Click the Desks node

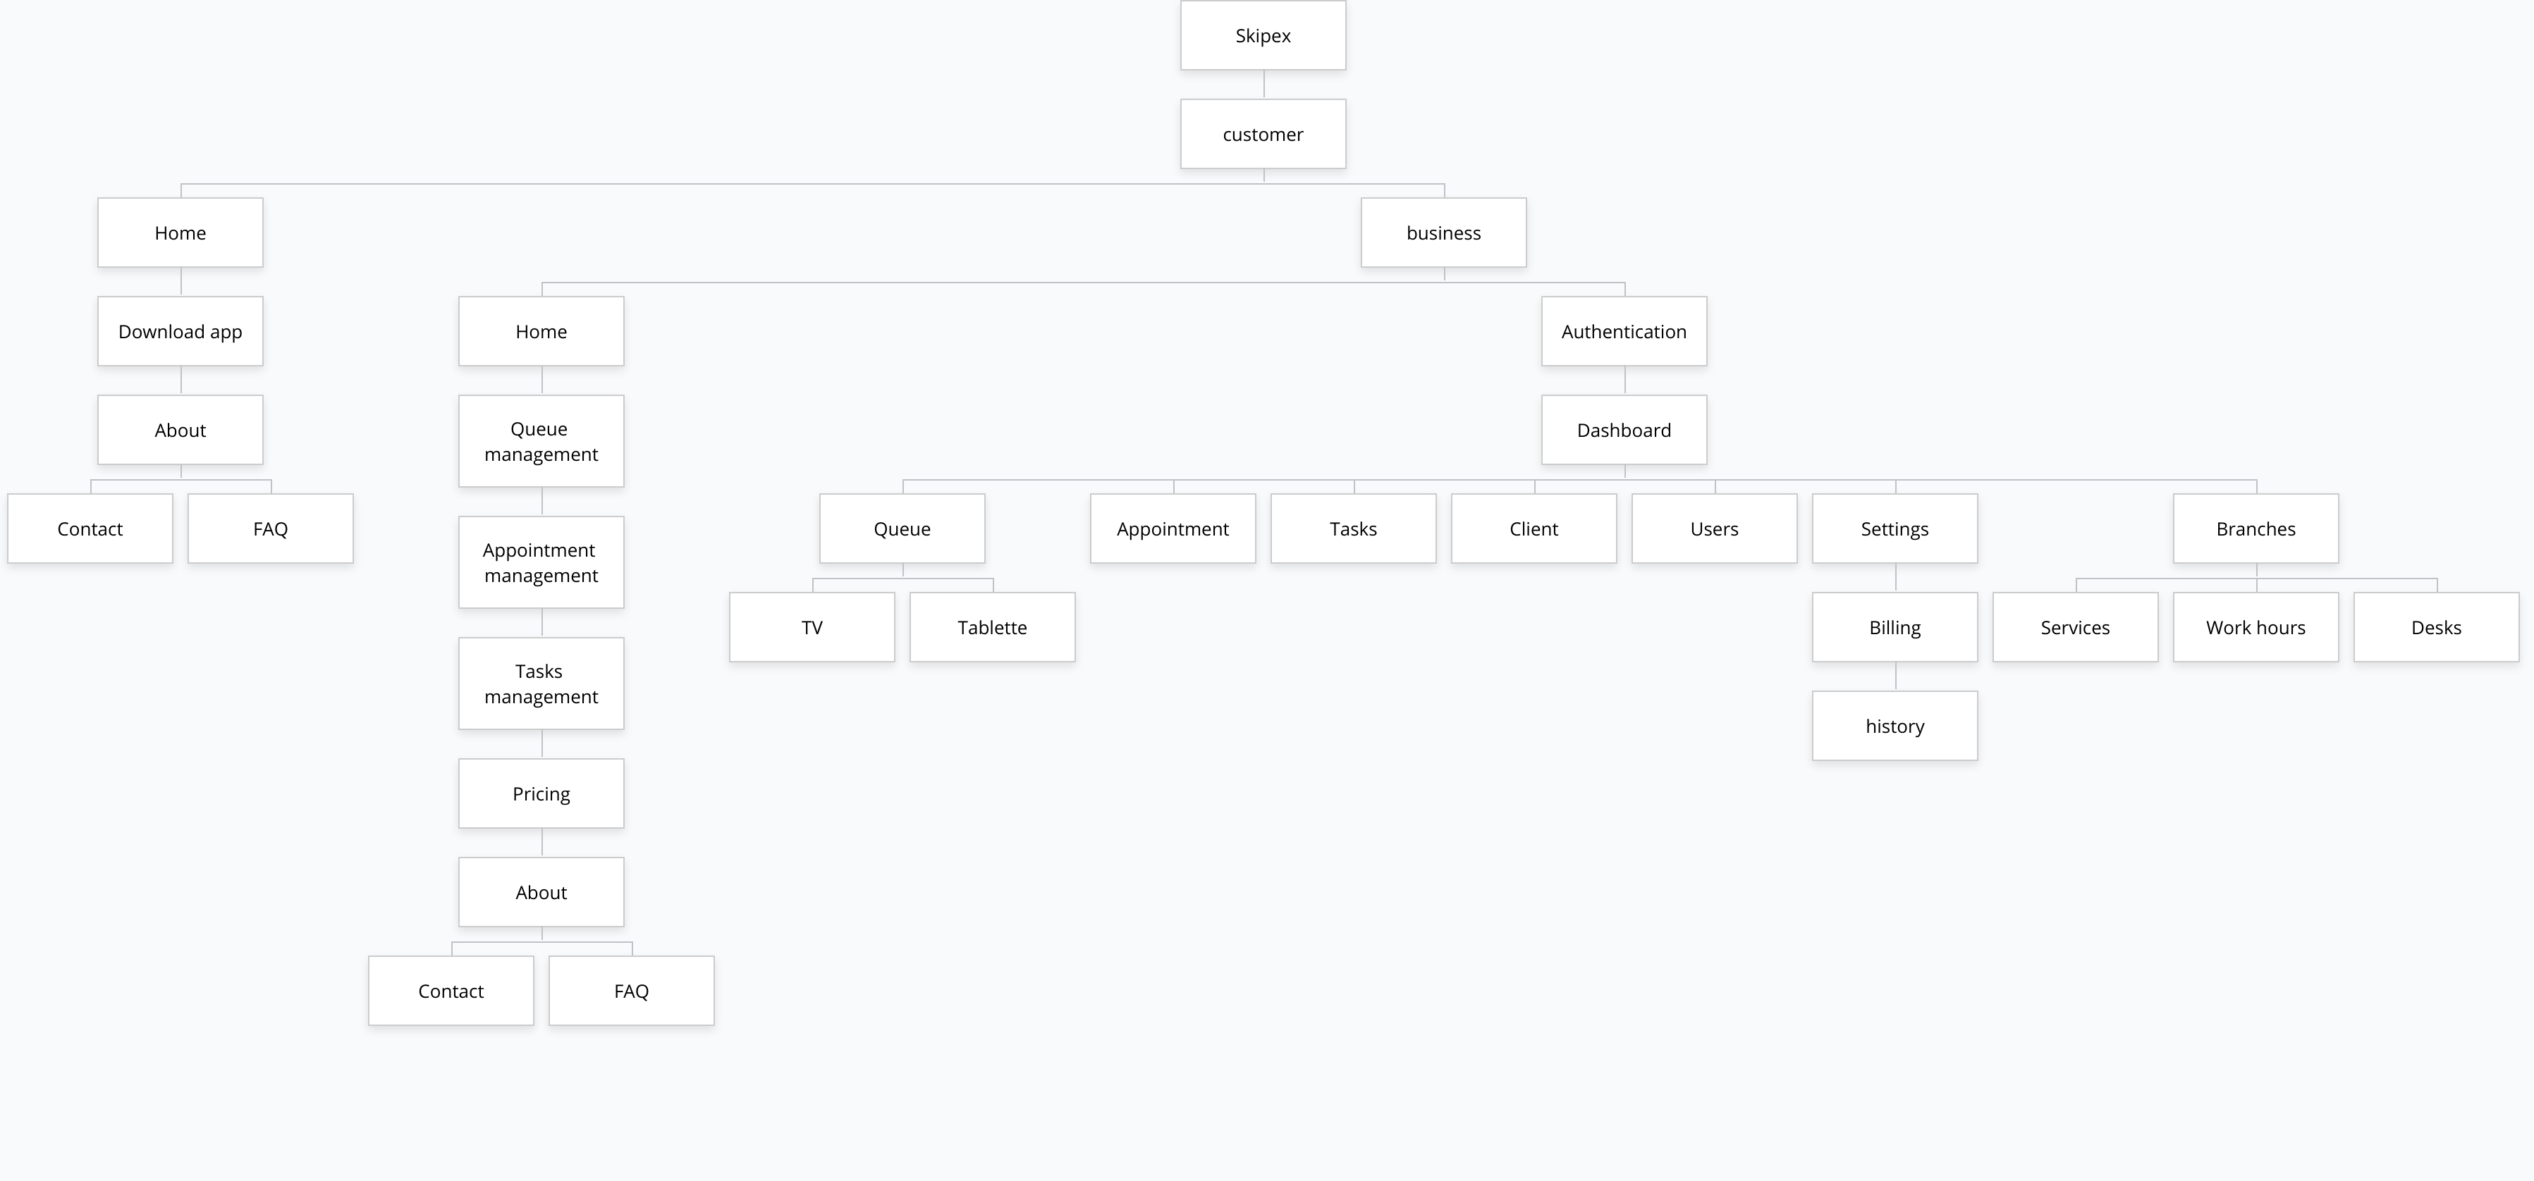pos(2435,627)
